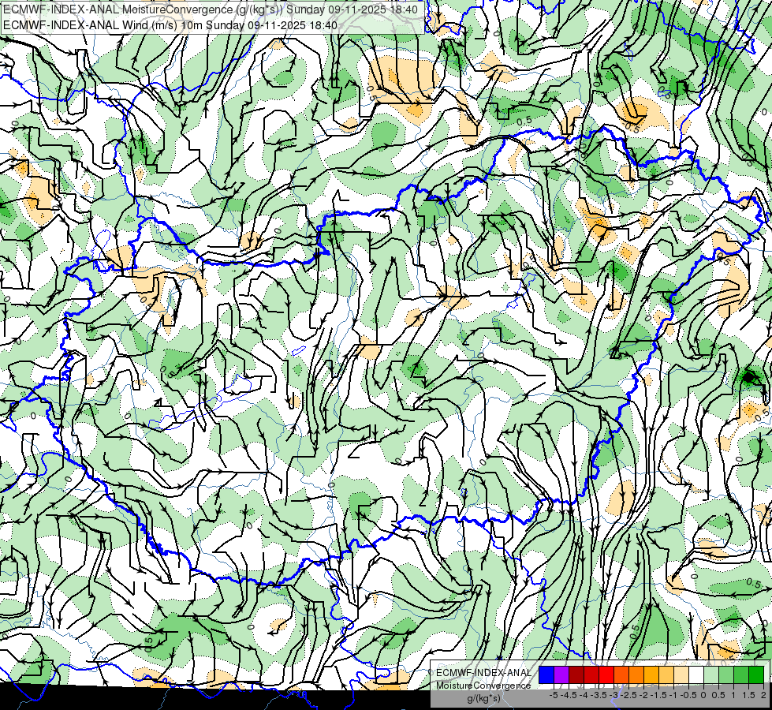
Task: Click the legend label ECMWF-INDEX-ANAL
Action: click(484, 673)
